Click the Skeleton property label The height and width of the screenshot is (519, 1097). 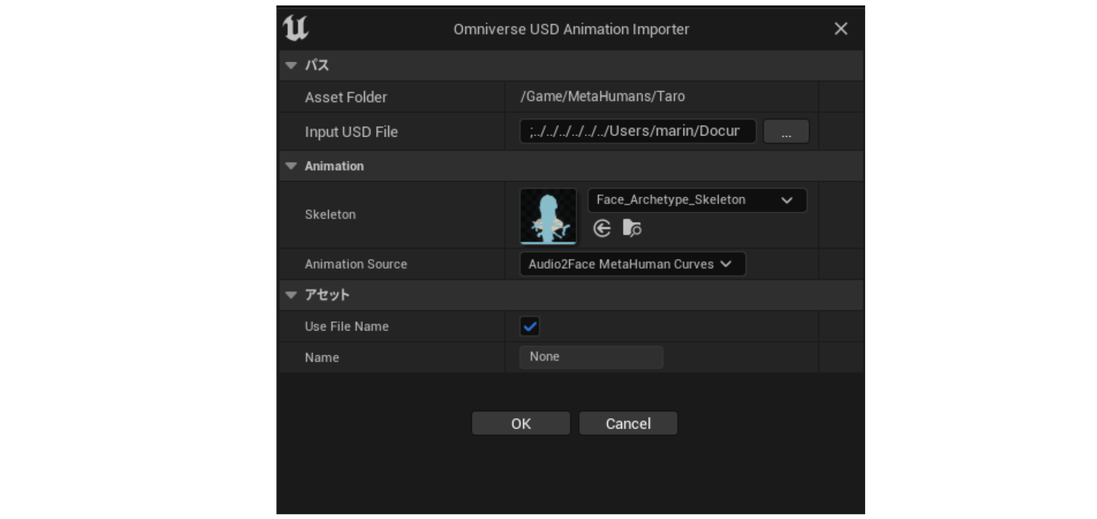(330, 214)
